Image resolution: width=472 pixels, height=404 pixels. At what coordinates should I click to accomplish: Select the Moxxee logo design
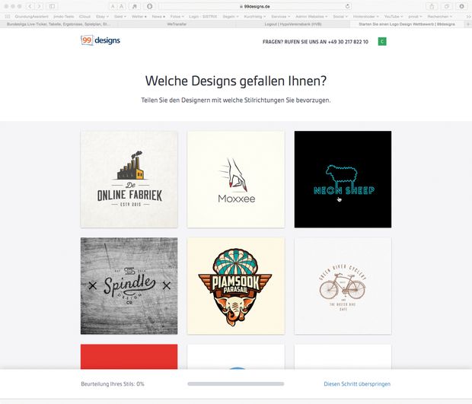point(236,180)
